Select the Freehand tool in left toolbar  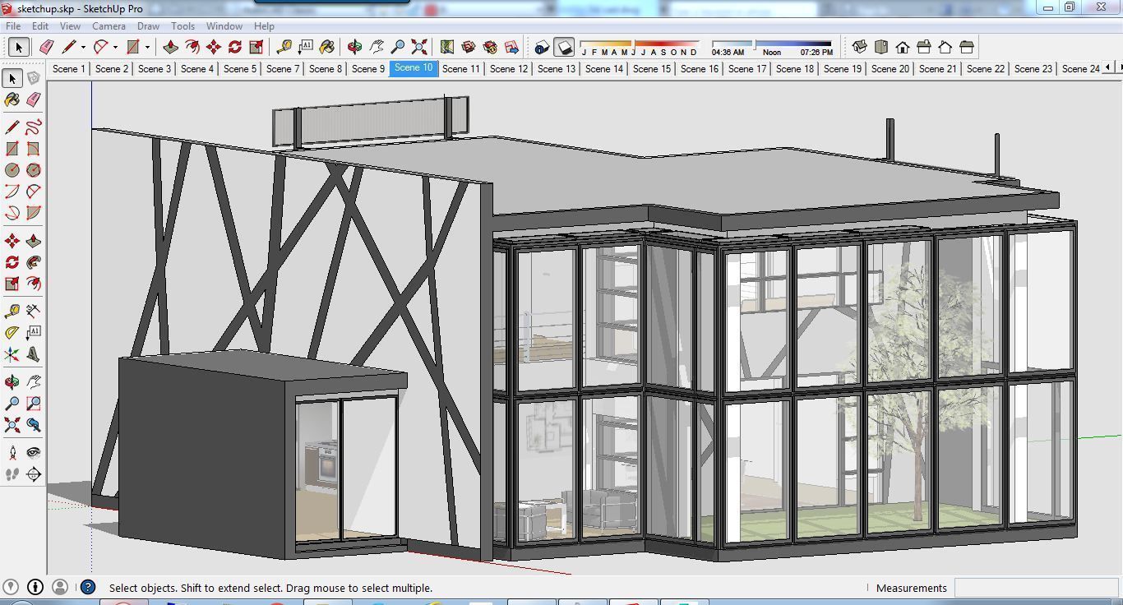click(33, 127)
